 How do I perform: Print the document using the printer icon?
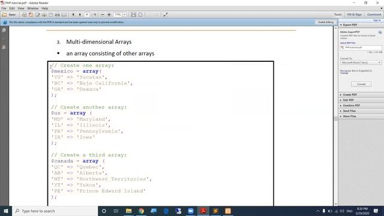click(58, 14)
